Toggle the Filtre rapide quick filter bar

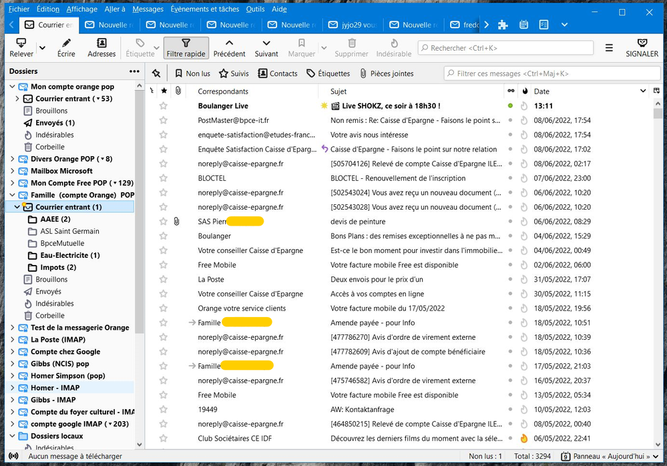tap(186, 48)
